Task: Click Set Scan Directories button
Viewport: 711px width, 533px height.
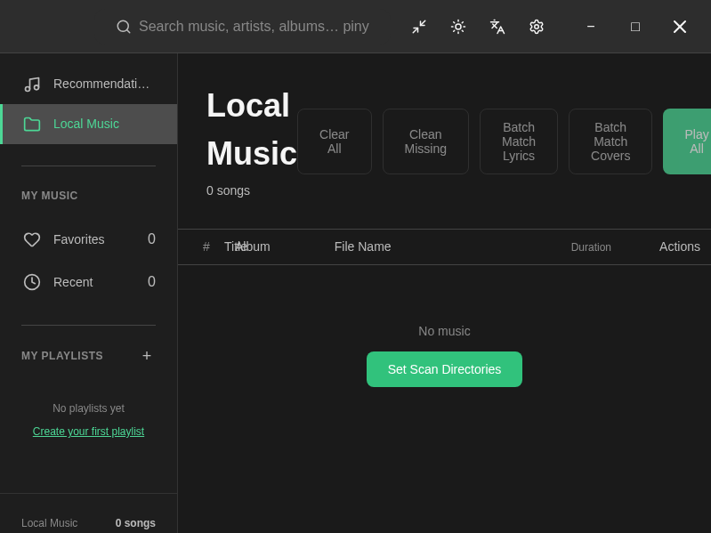Action: (x=444, y=369)
